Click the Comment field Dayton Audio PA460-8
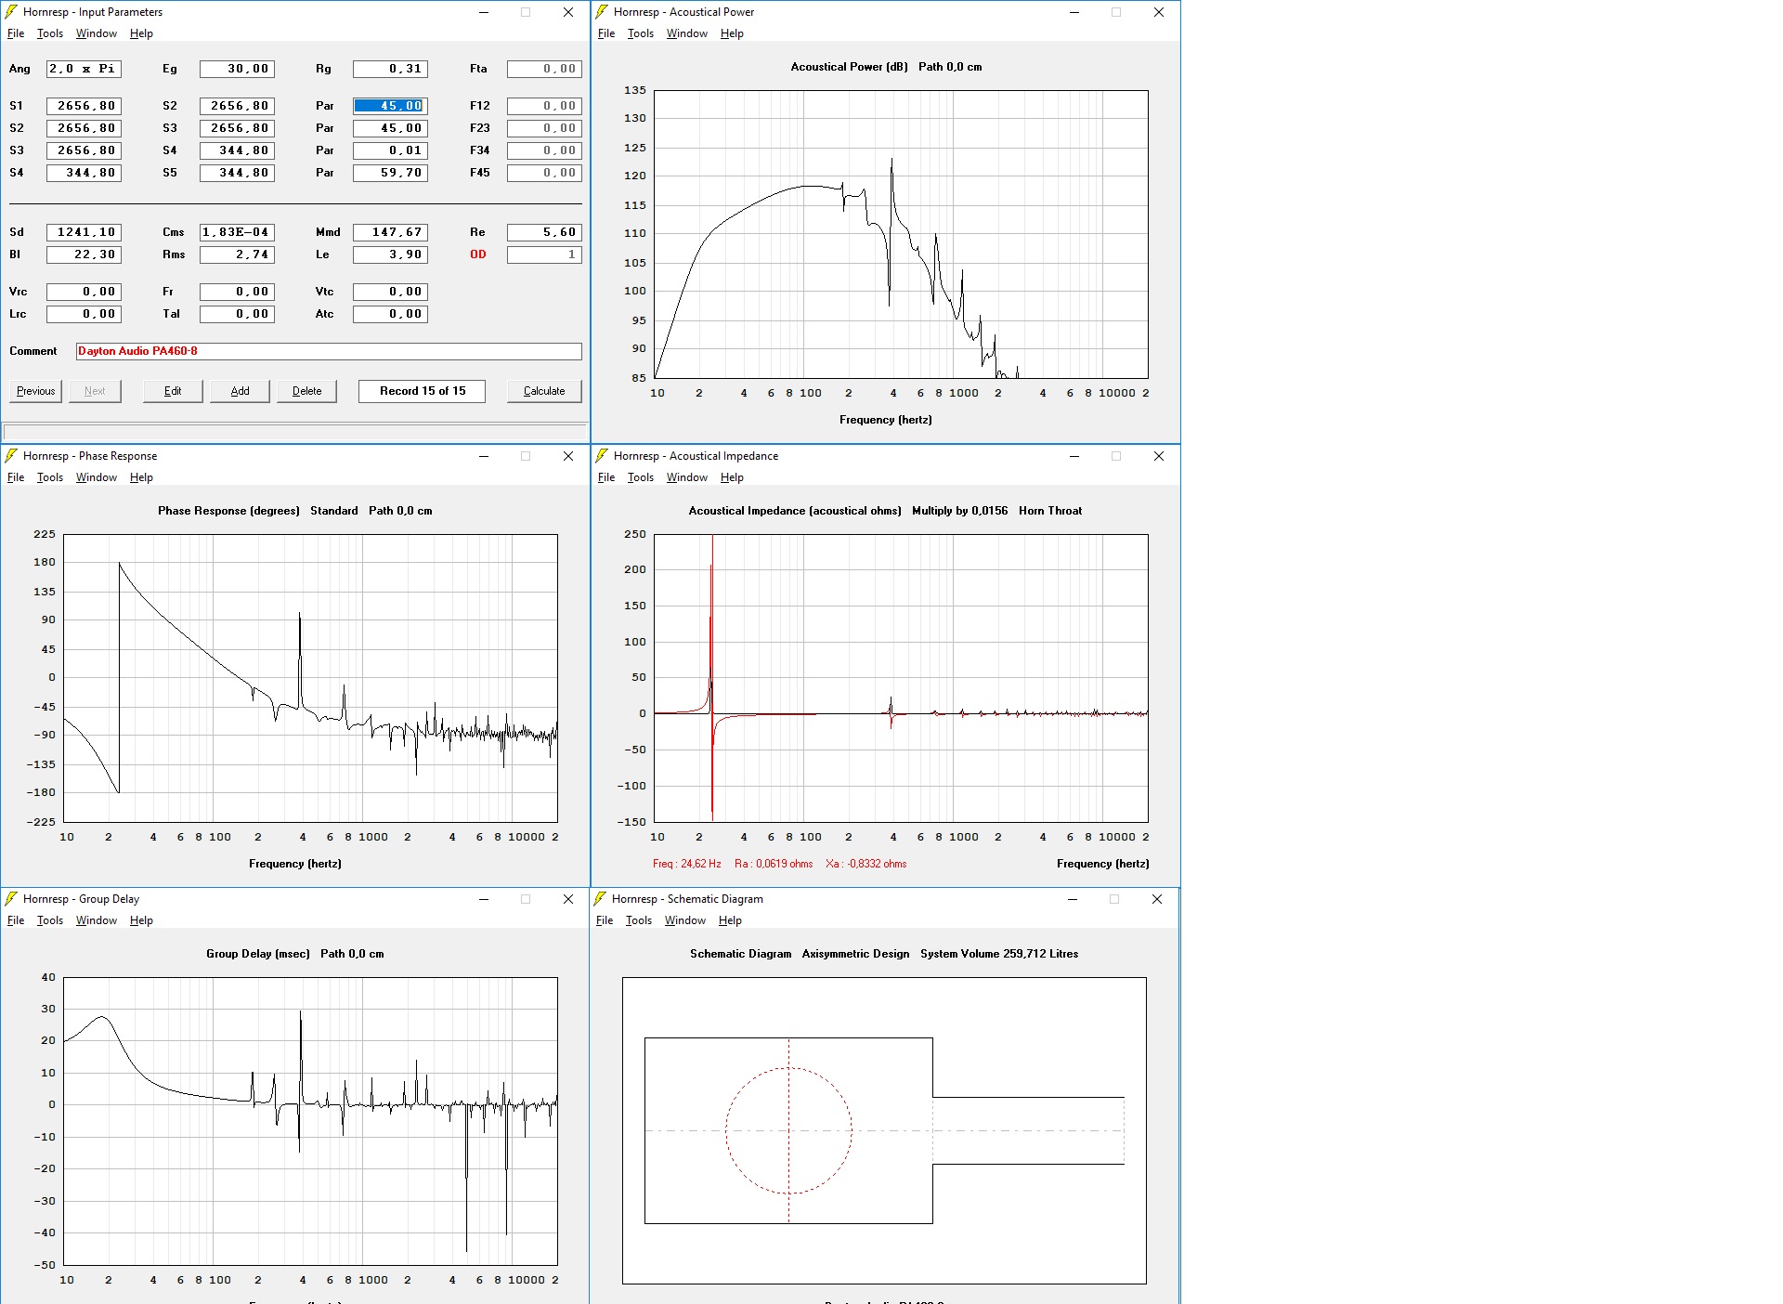The image size is (1783, 1304). (329, 351)
